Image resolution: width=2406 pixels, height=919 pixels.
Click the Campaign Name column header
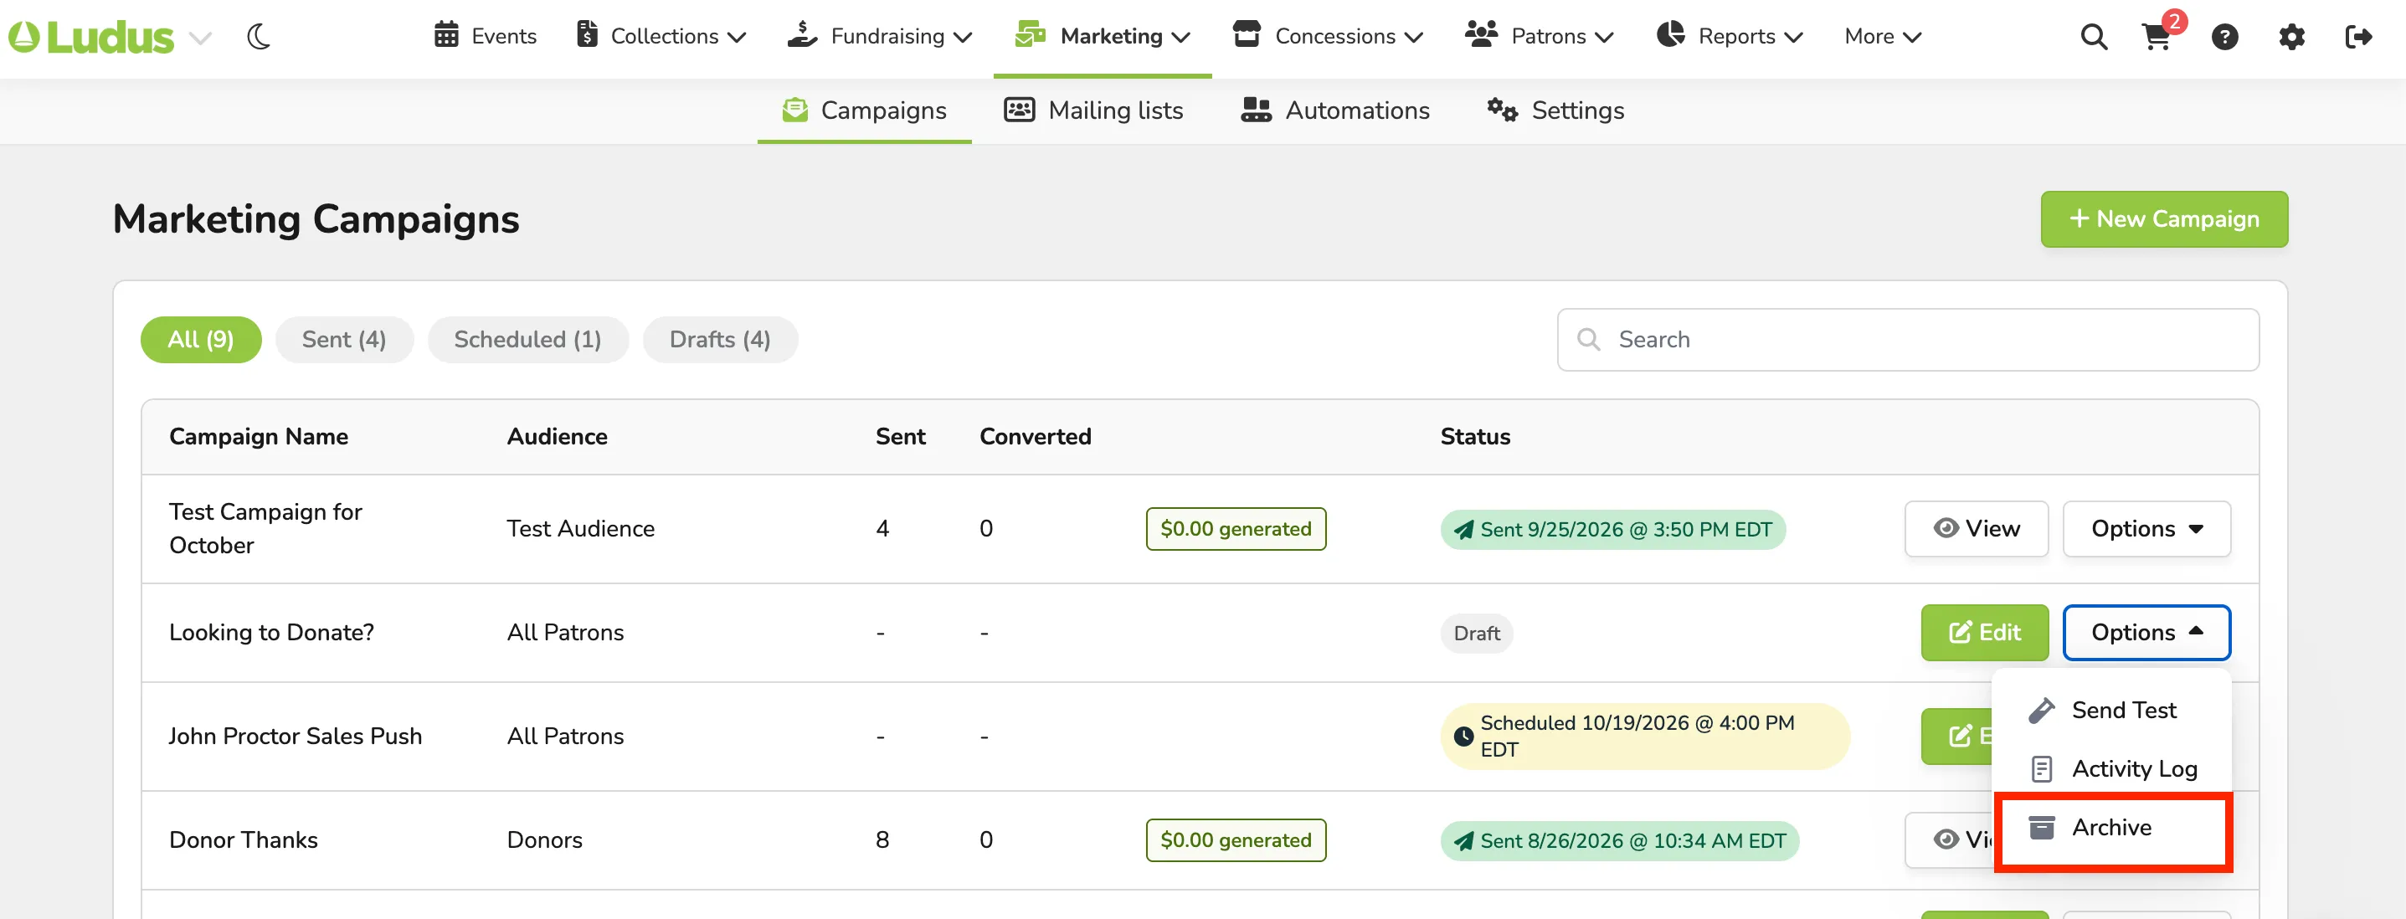[x=259, y=437]
